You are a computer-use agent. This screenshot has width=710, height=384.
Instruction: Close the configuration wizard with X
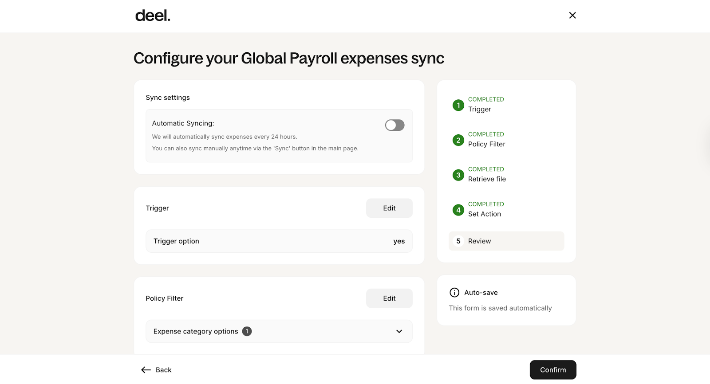point(572,16)
